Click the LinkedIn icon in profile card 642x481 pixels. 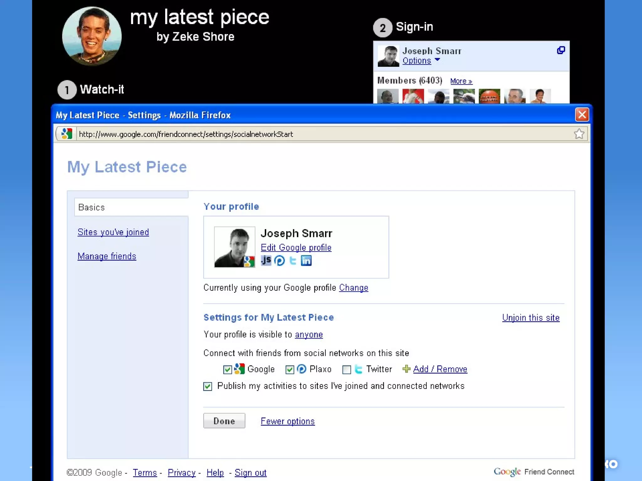point(306,261)
